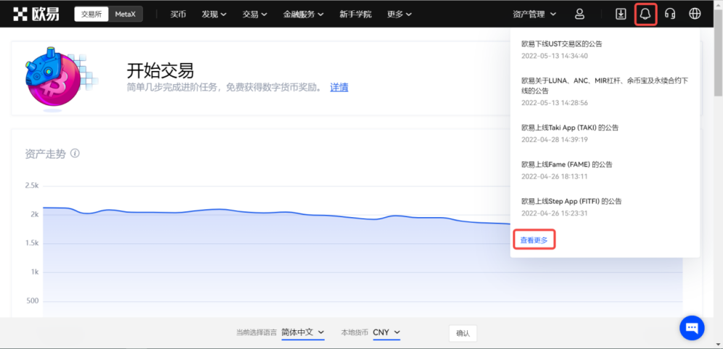The height and width of the screenshot is (349, 723).
Task: Click 查看更多 to view more announcements
Action: (x=534, y=240)
